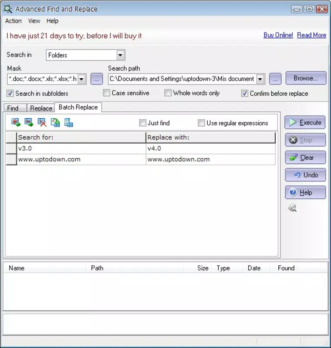The image size is (331, 348).
Task: Click the ellipsis button next to Mask
Action: click(97, 79)
